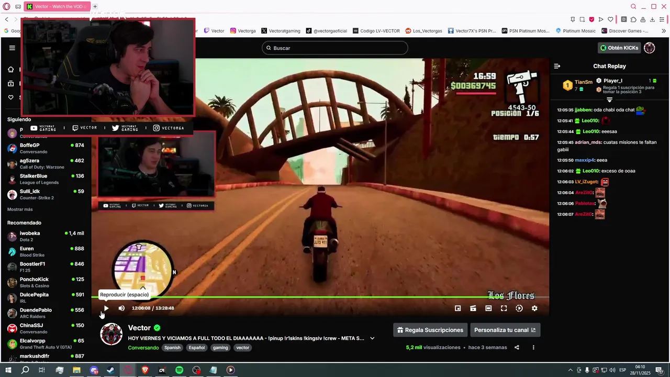Screen dimensions: 670x377
Task: Open Elcalvorpp recommended channel
Action: pyautogui.click(x=46, y=343)
